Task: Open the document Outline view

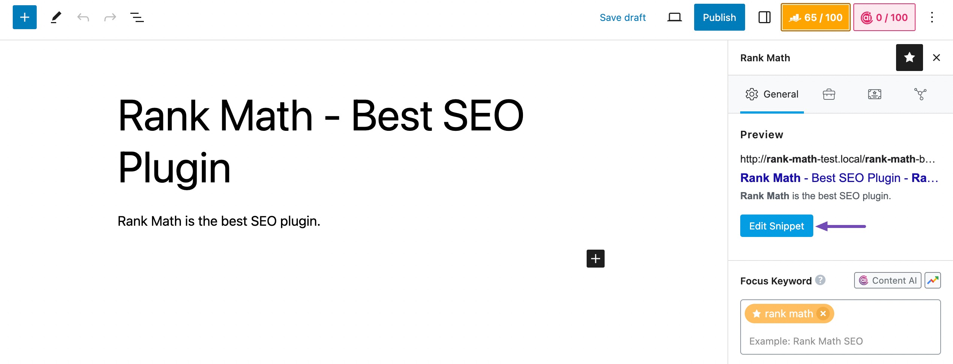Action: 136,17
